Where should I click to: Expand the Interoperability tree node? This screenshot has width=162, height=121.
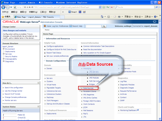click(4, 59)
